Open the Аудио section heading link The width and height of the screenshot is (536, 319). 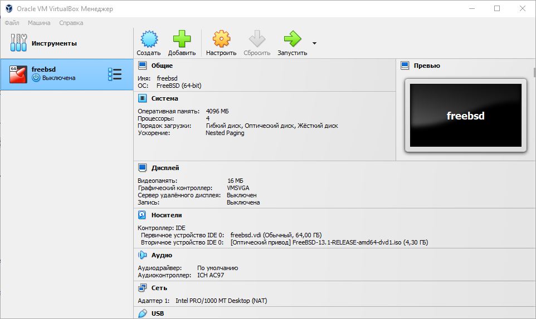click(x=162, y=255)
